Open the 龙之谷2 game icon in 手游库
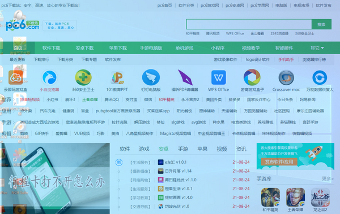340x214 pixels. click(x=320, y=197)
